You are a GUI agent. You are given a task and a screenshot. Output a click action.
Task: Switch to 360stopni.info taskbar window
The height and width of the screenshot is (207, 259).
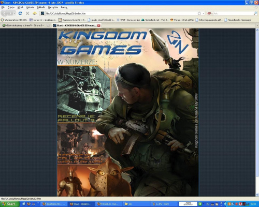point(53,204)
